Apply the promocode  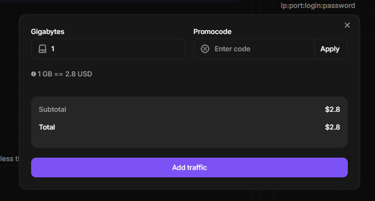point(330,49)
